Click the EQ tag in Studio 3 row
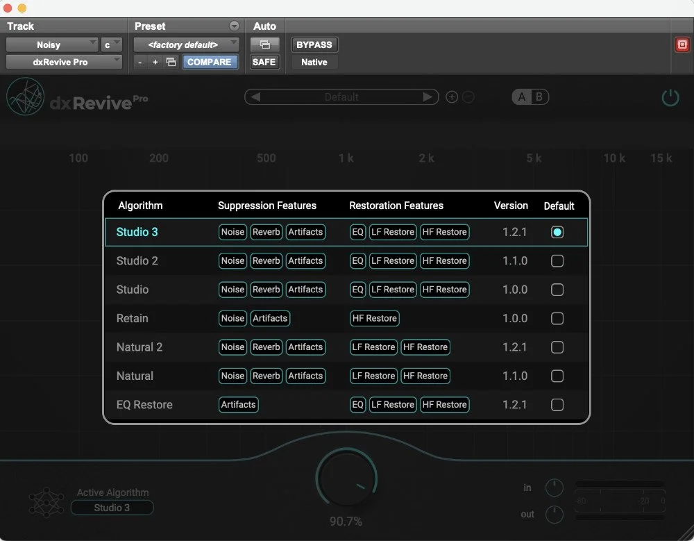The image size is (694, 541). click(357, 232)
